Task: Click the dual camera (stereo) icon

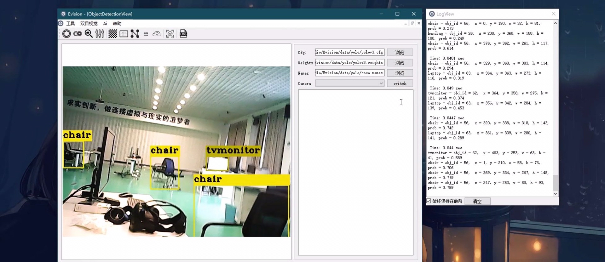Action: click(78, 34)
